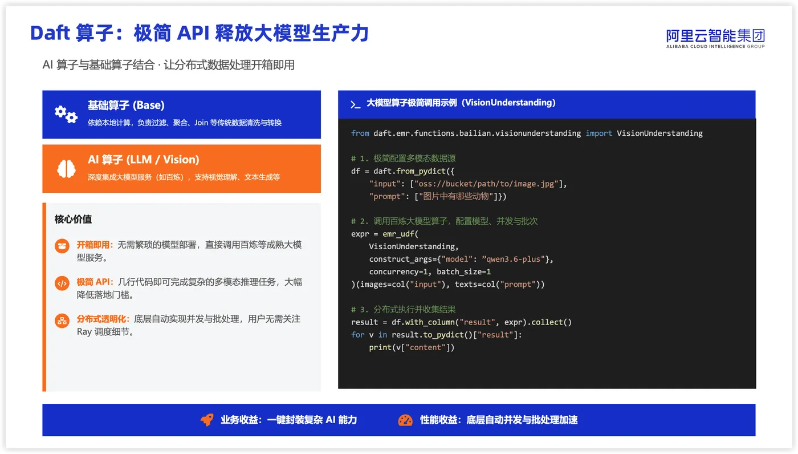Select the blue 基础算子 (Base) card
Screen dimensions: 798x454
pos(181,114)
